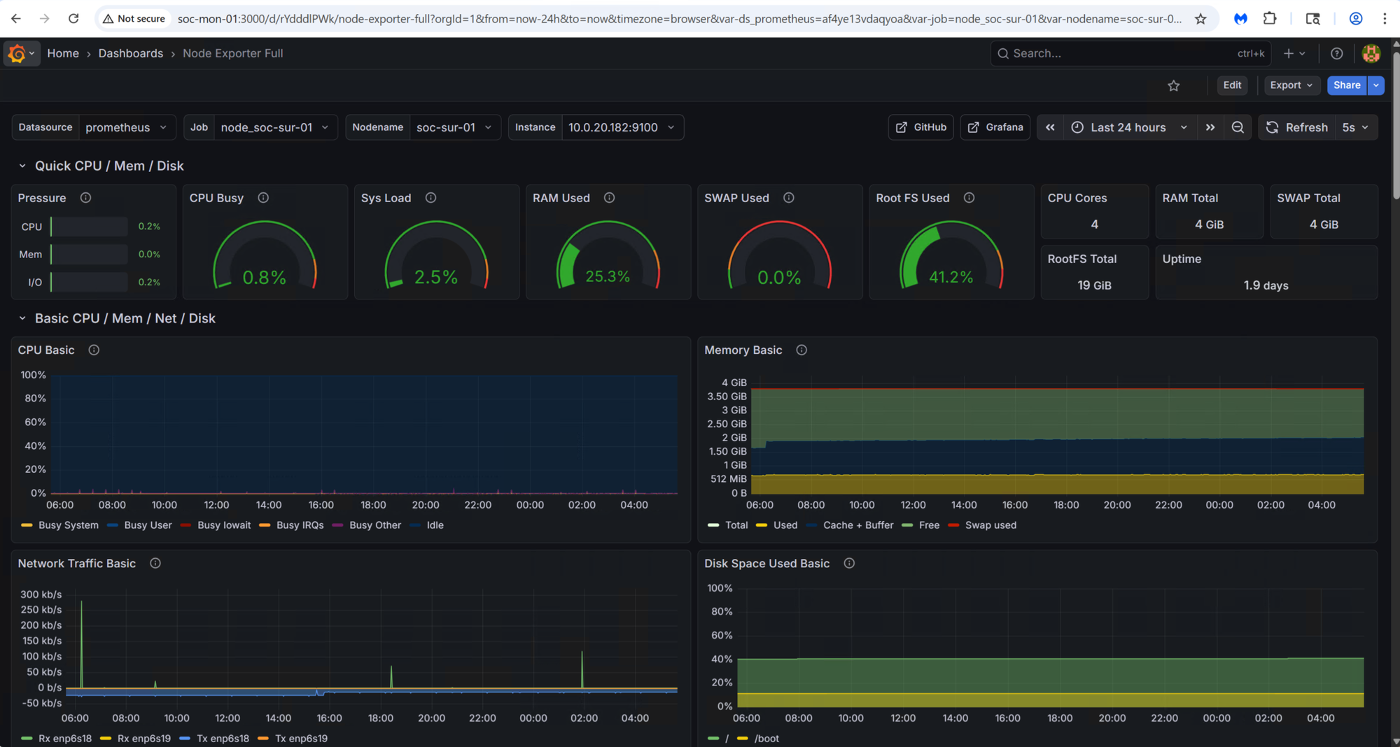The height and width of the screenshot is (747, 1400).
Task: Toggle Swap used series in Memory legend
Action: pos(990,525)
